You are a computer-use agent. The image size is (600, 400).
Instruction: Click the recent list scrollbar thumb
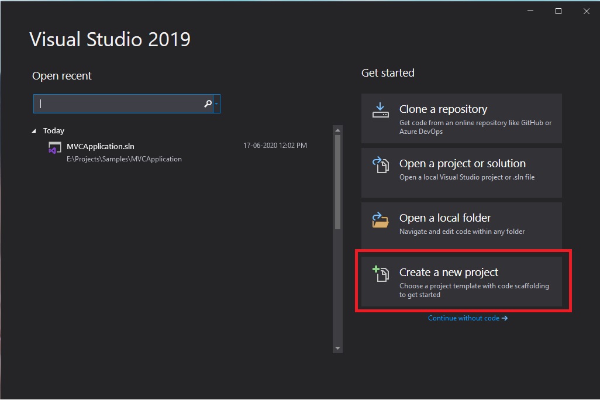pyautogui.click(x=337, y=182)
